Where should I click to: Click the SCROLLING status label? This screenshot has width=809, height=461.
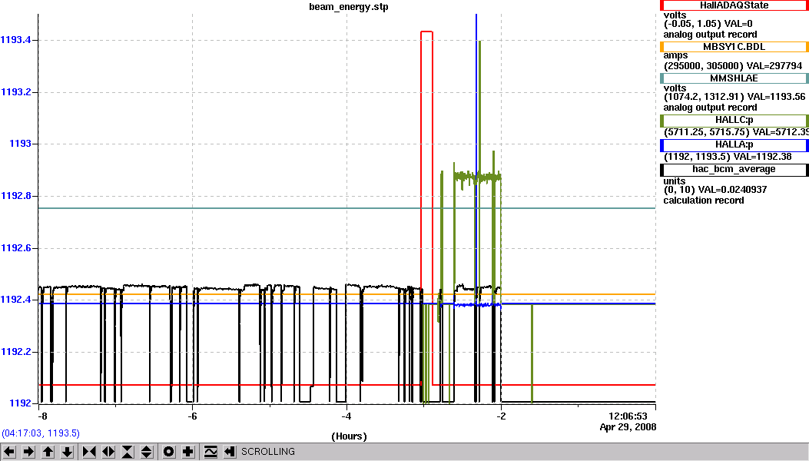pos(268,452)
